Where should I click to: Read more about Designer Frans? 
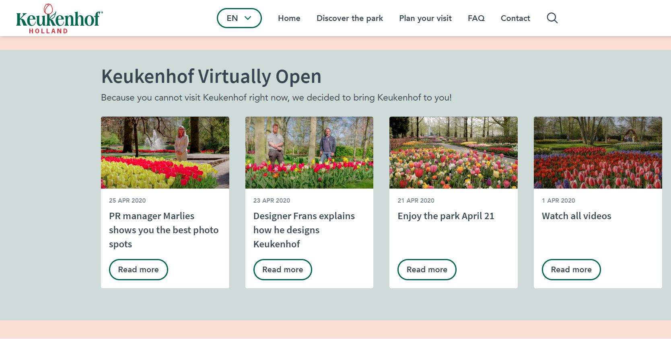[x=283, y=269]
